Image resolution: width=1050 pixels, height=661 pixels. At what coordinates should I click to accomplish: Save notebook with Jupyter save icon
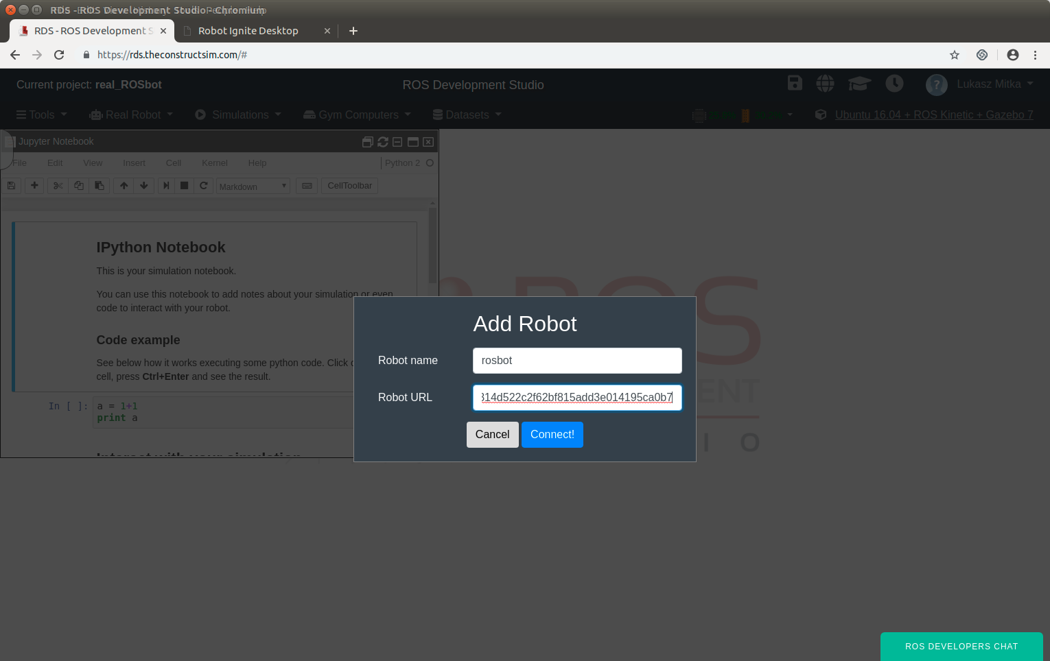point(12,186)
